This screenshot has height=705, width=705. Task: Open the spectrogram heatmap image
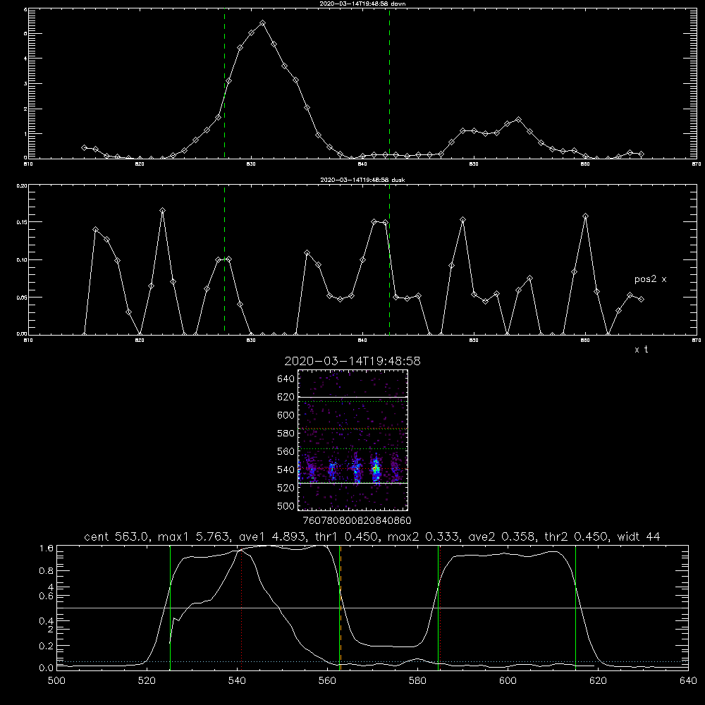(x=352, y=440)
